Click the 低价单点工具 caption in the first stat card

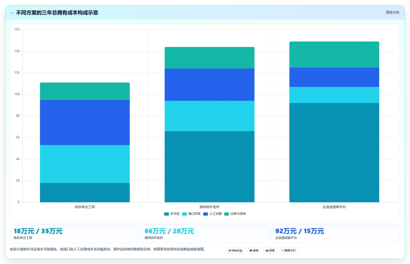[x=23, y=238]
